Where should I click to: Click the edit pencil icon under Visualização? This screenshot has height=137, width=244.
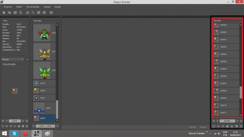(15, 126)
